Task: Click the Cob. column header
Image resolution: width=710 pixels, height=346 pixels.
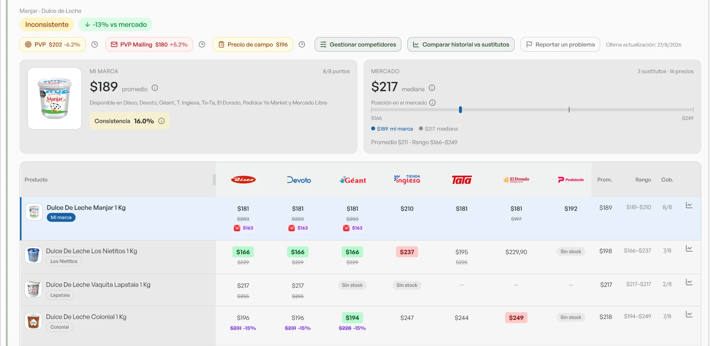Action: pyautogui.click(x=667, y=180)
